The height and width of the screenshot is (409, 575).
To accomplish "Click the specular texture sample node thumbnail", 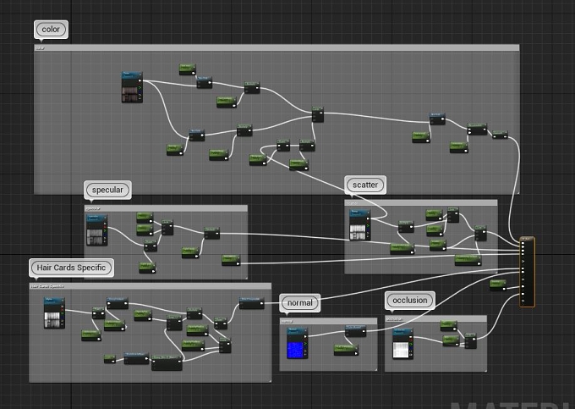I will tap(96, 237).
